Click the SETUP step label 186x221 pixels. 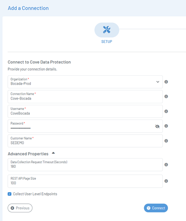tap(107, 42)
